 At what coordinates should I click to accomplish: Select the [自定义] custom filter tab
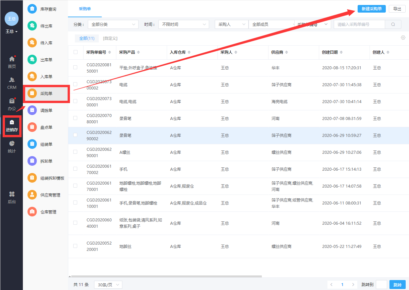(110, 38)
